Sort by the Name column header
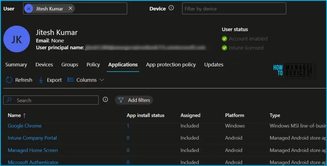Viewport: 327px width, 166px height. [14, 115]
